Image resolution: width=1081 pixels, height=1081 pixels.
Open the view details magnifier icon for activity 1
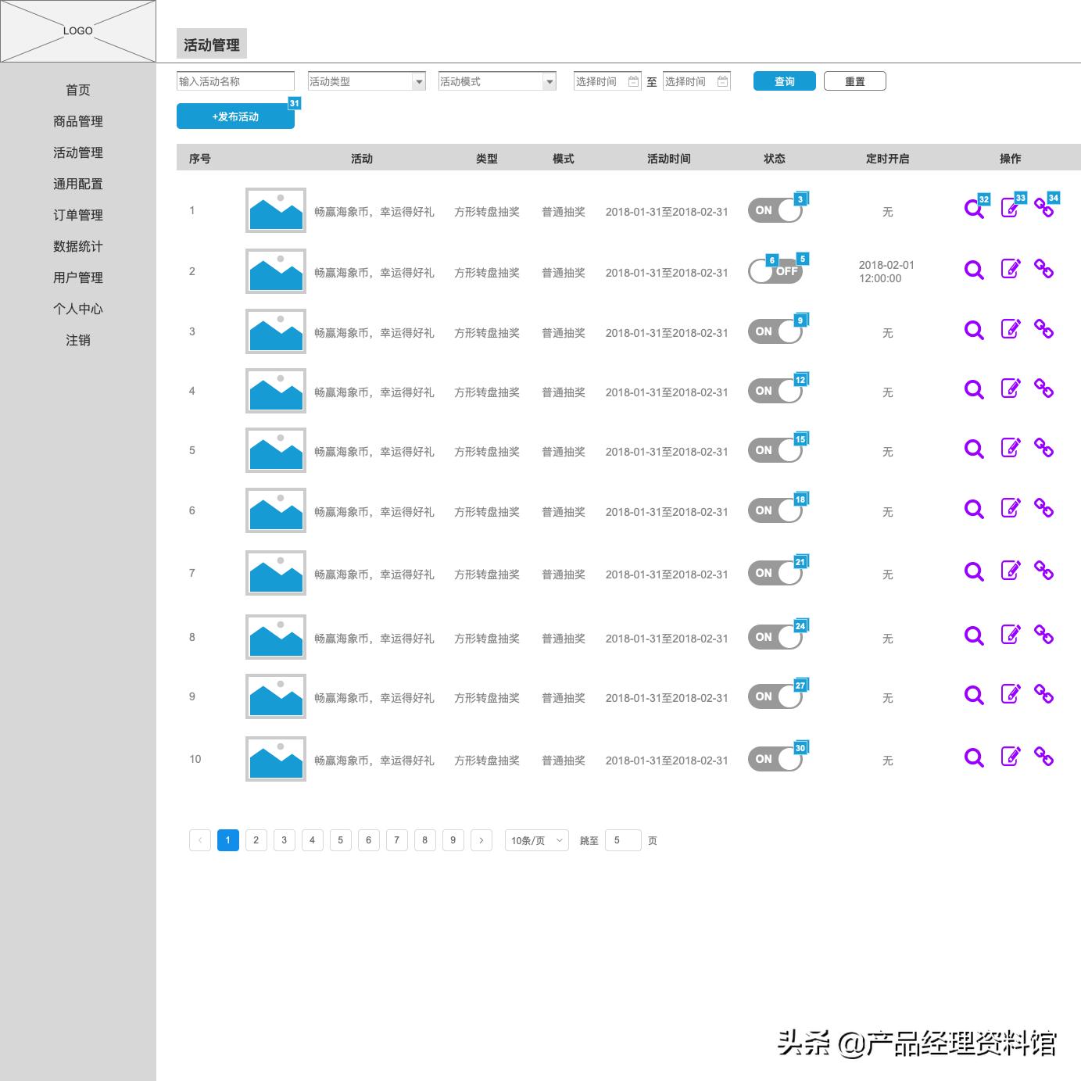[x=974, y=209]
